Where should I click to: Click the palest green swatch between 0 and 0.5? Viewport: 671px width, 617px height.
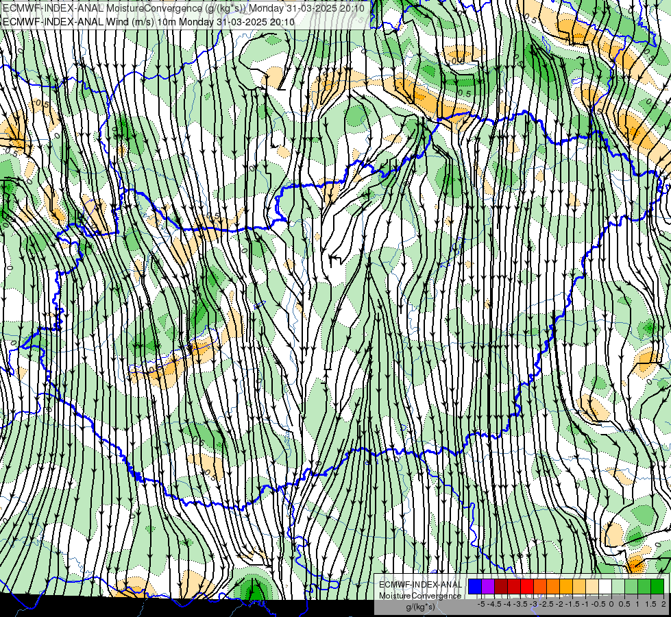618,587
